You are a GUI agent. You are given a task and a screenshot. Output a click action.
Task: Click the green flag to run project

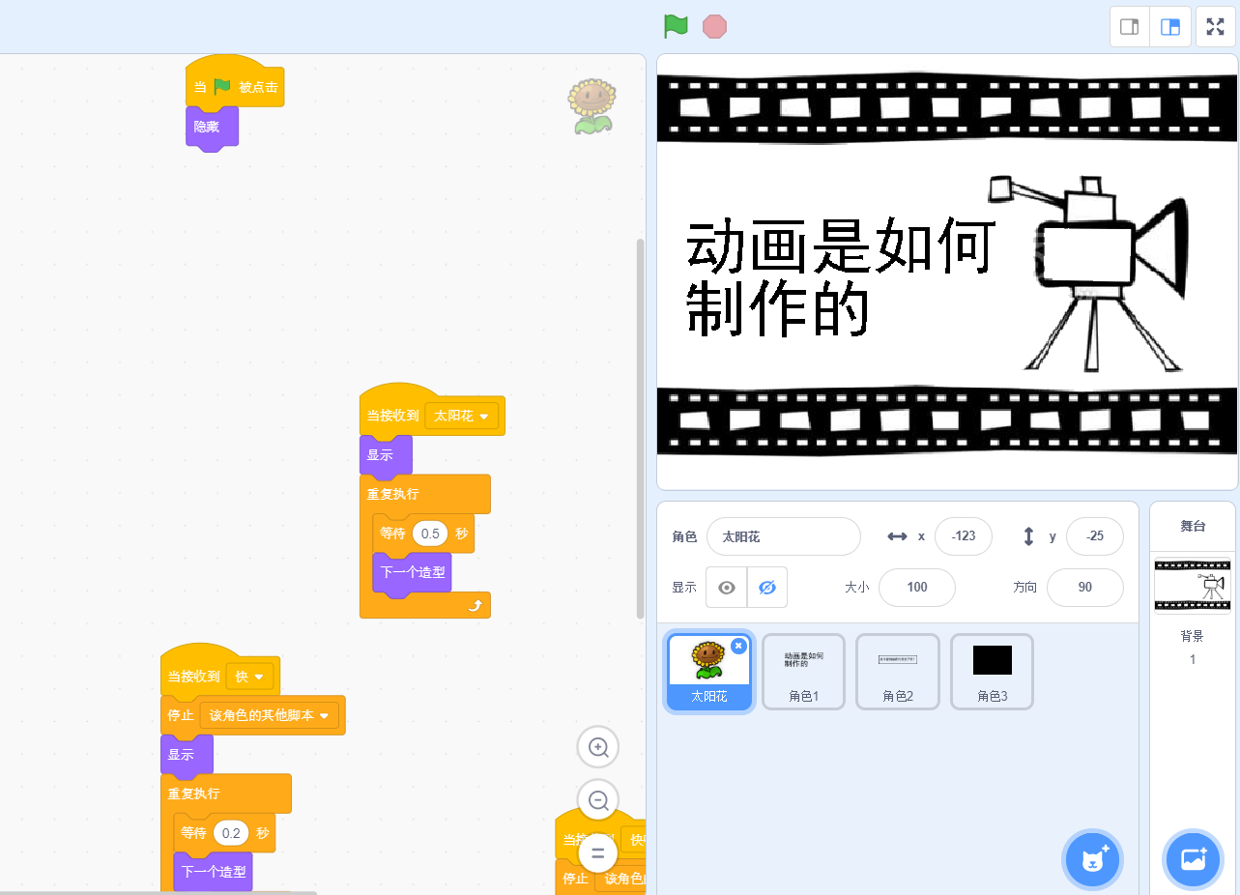[x=676, y=26]
